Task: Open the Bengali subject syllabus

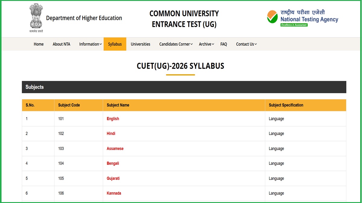Action: (113, 163)
